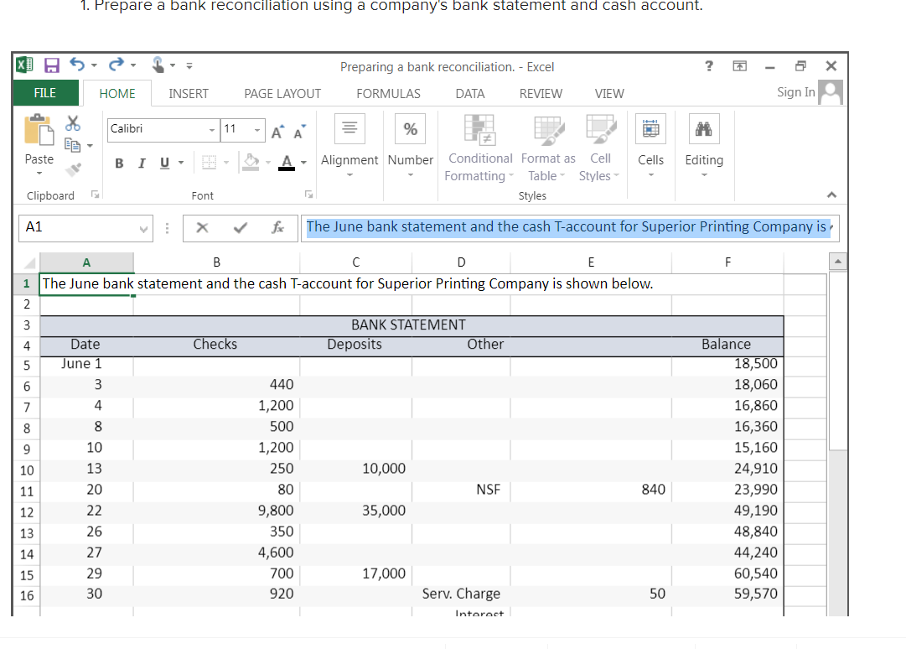The height and width of the screenshot is (649, 906).
Task: Toggle Bold formatting
Action: point(120,162)
